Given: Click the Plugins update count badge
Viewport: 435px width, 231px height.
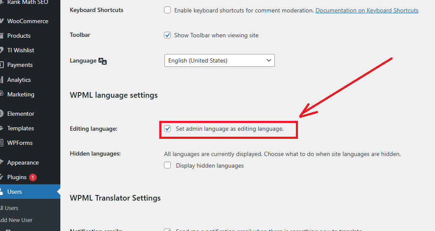Looking at the screenshot, I should (33, 177).
